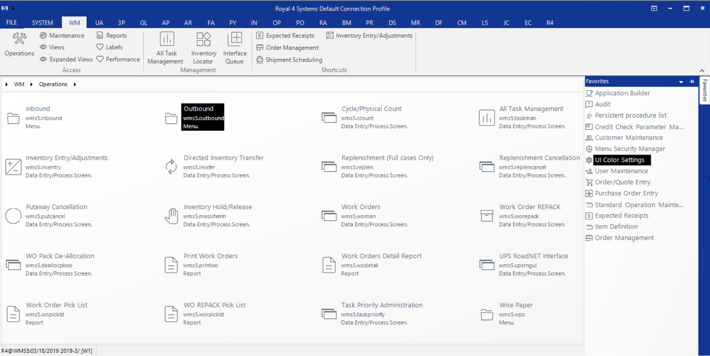The height and width of the screenshot is (356, 710).
Task: Click status bar text R4@WMS5
Action: pos(47,351)
